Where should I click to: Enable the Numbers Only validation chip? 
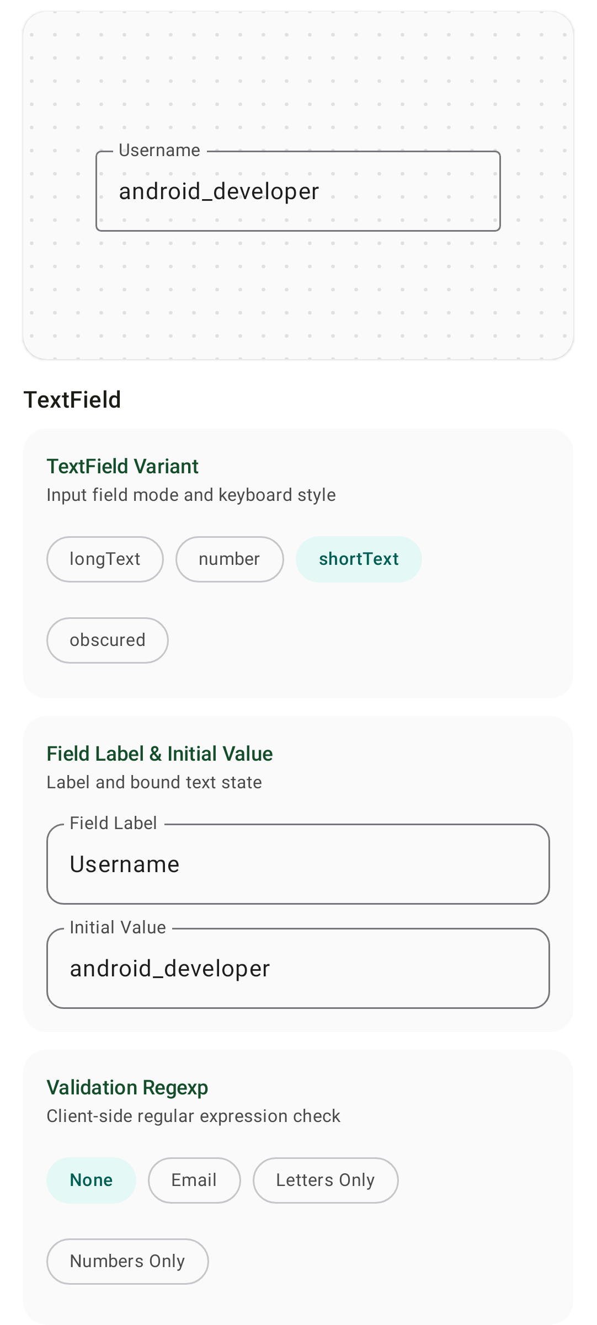tap(127, 1261)
